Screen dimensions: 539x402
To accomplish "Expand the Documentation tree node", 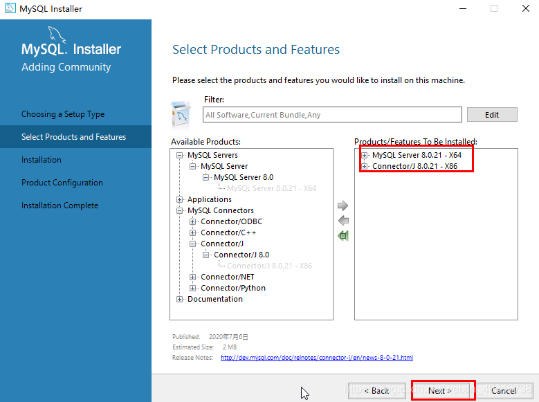I will pyautogui.click(x=179, y=299).
